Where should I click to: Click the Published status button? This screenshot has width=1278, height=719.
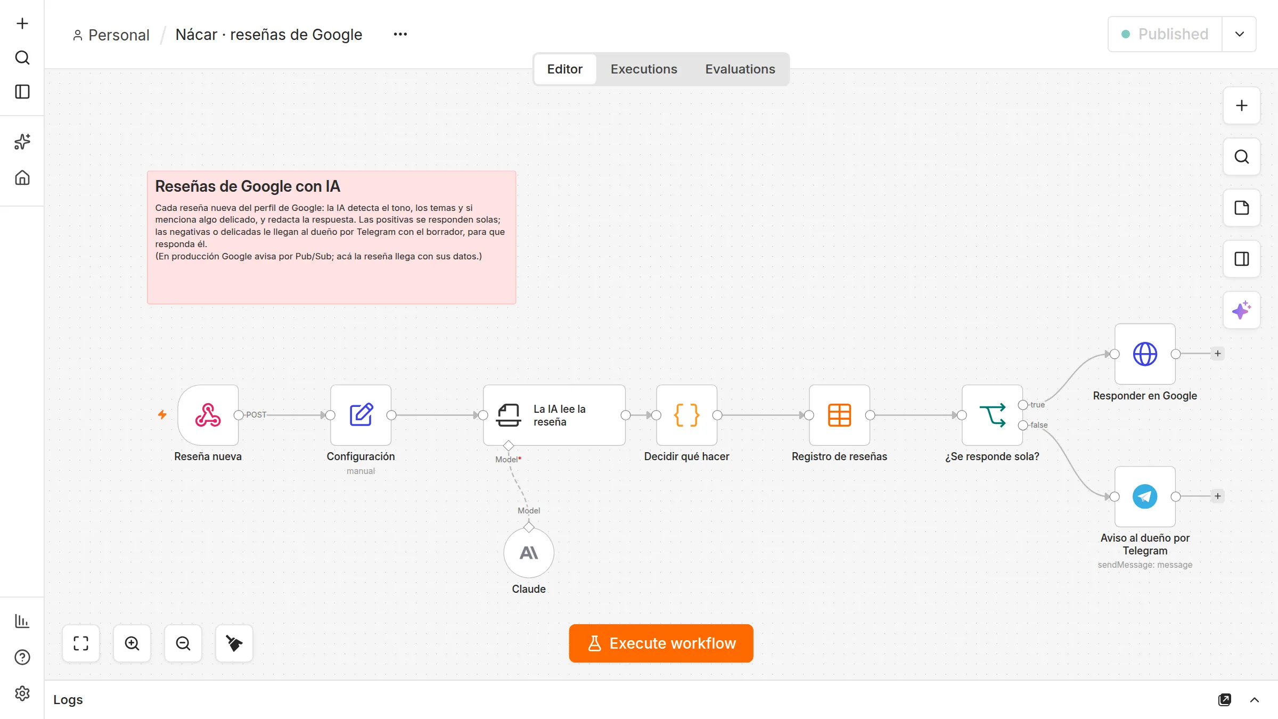tap(1165, 34)
